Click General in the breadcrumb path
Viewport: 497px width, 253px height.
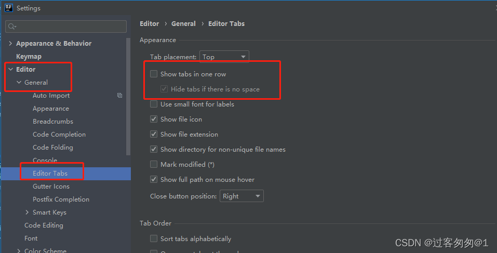(183, 24)
